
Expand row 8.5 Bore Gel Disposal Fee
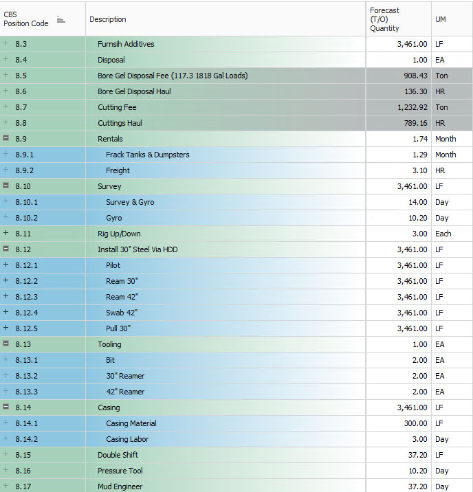click(x=5, y=75)
